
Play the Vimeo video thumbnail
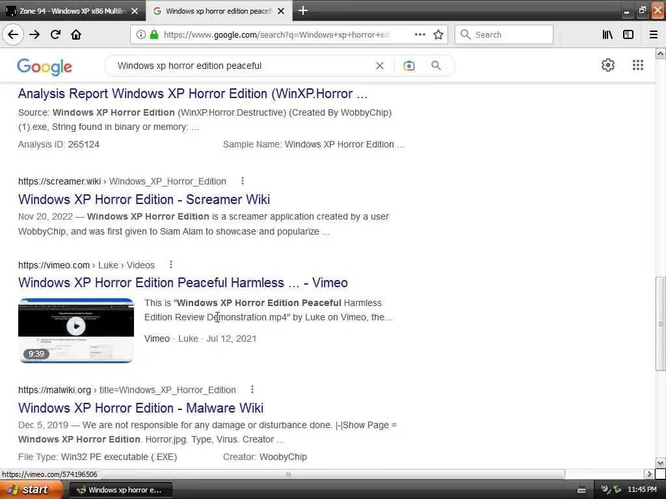76,331
